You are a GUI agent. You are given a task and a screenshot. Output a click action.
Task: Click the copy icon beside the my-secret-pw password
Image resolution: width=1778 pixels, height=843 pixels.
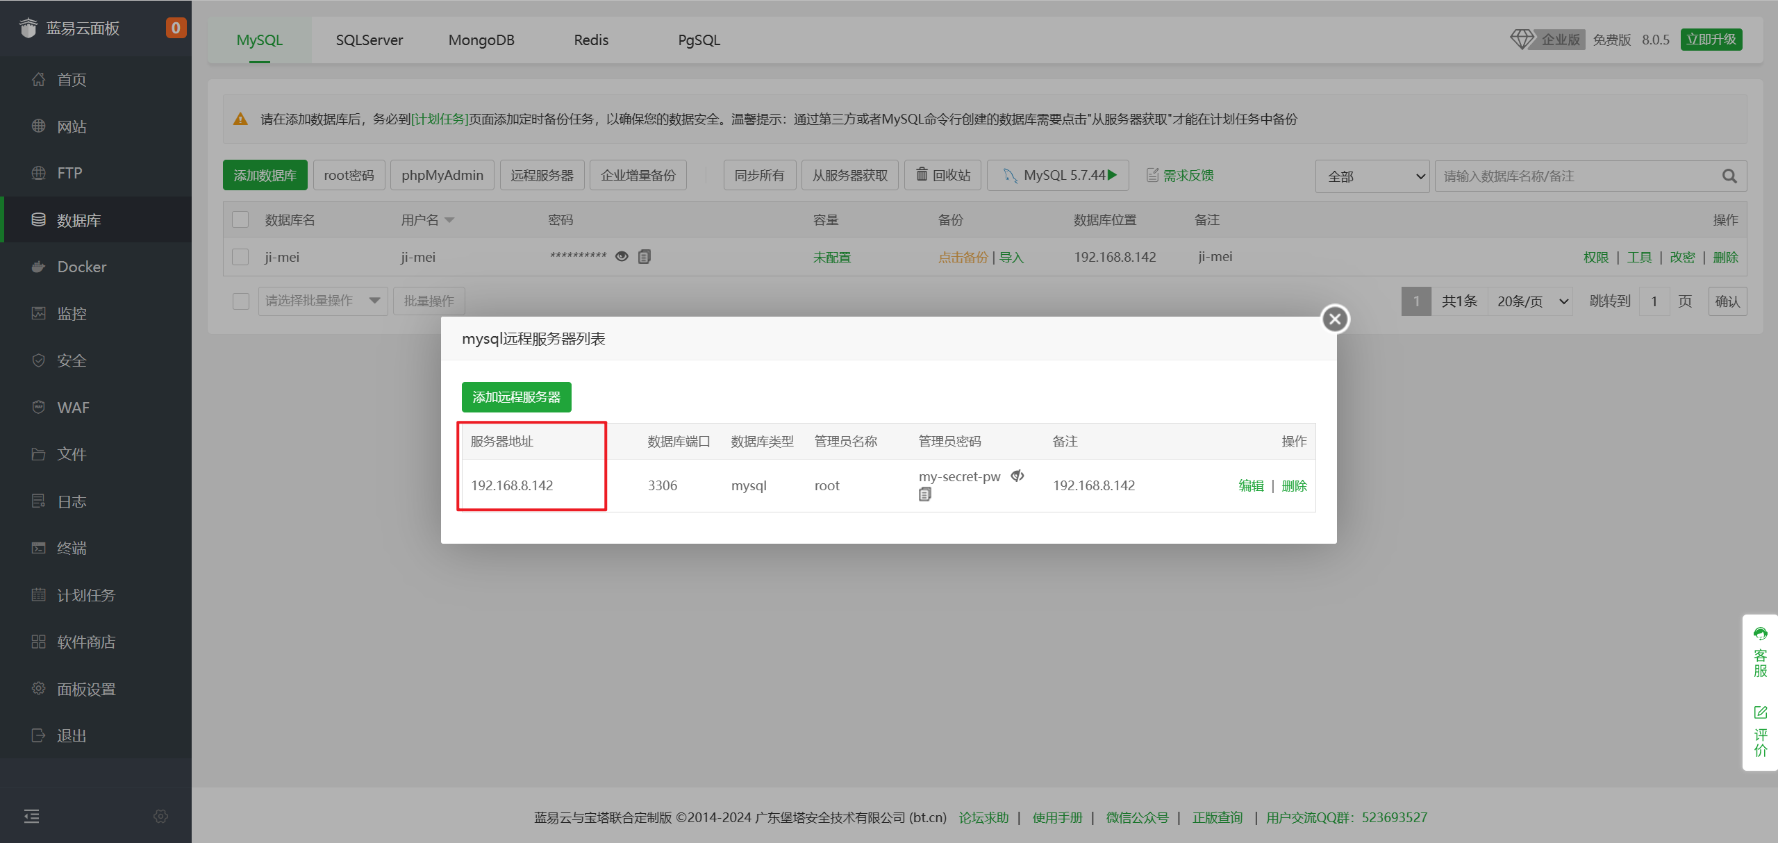click(924, 494)
